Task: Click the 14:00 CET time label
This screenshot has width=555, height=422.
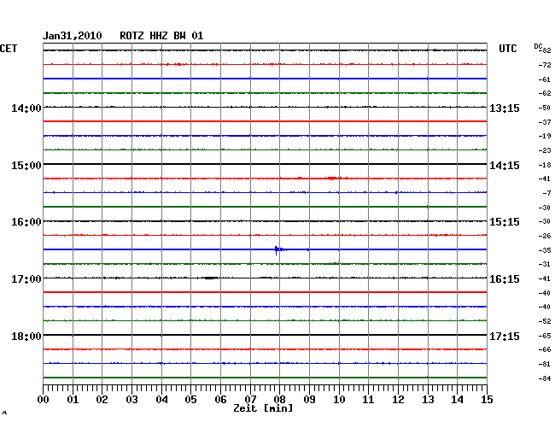Action: click(26, 108)
